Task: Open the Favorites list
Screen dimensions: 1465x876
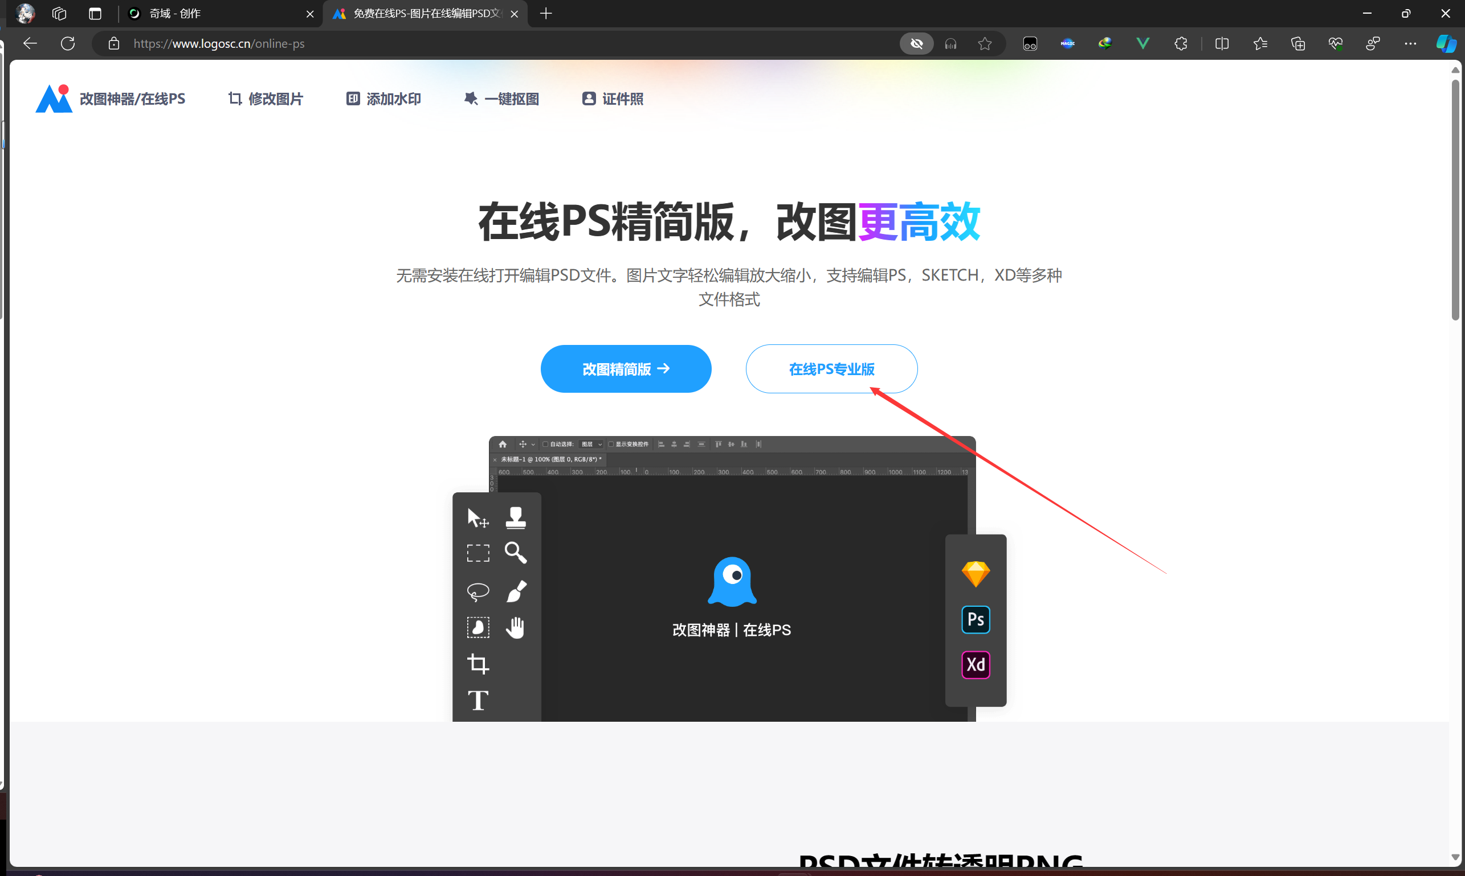Action: tap(1259, 44)
